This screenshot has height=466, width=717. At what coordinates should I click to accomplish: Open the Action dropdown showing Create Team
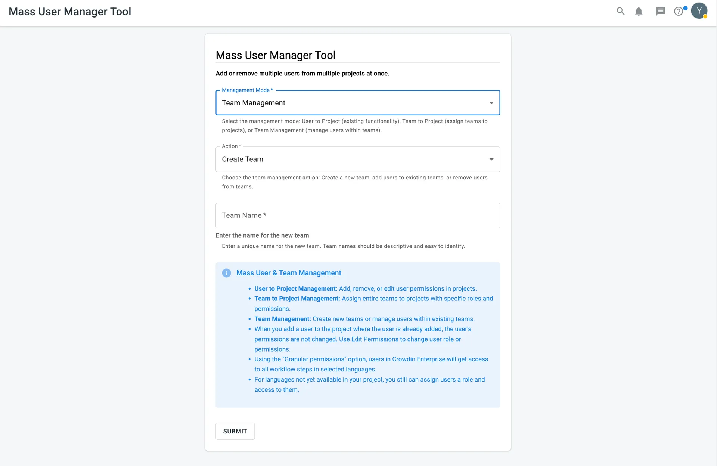click(x=358, y=159)
